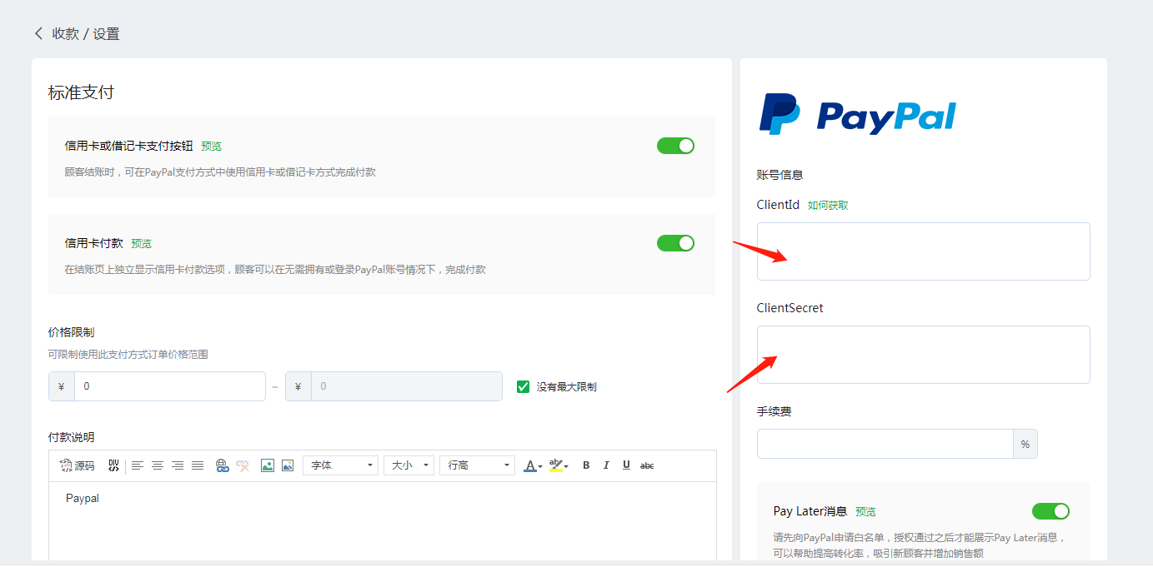This screenshot has height=567, width=1153.
Task: Go back using the left arrow
Action: (38, 33)
